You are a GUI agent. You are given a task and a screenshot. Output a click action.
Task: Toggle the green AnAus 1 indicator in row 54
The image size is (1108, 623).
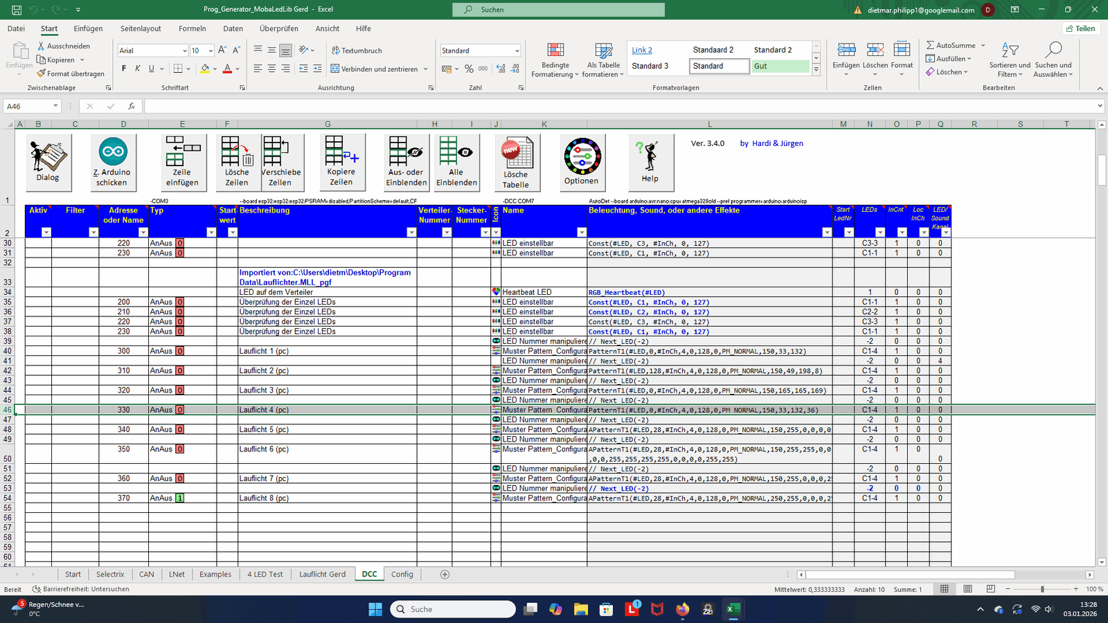click(x=180, y=498)
